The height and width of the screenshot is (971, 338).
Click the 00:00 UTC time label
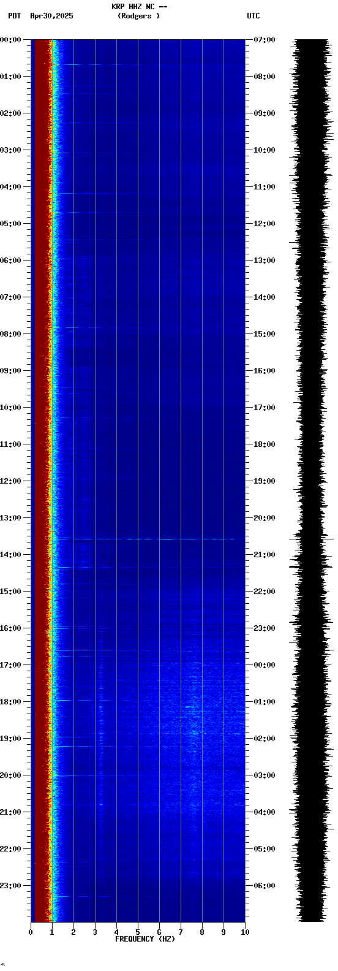pyautogui.click(x=264, y=665)
